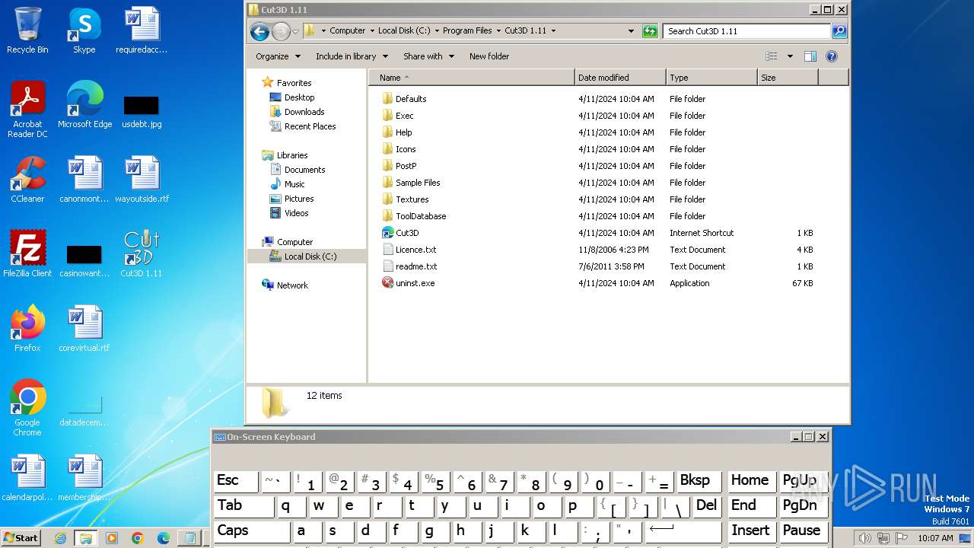Toggle the preview pane button
Screen dimensions: 974x548
tap(810, 56)
